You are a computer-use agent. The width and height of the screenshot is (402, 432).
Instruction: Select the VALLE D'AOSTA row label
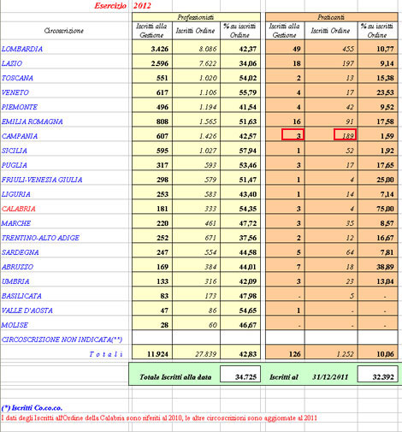pos(27,311)
